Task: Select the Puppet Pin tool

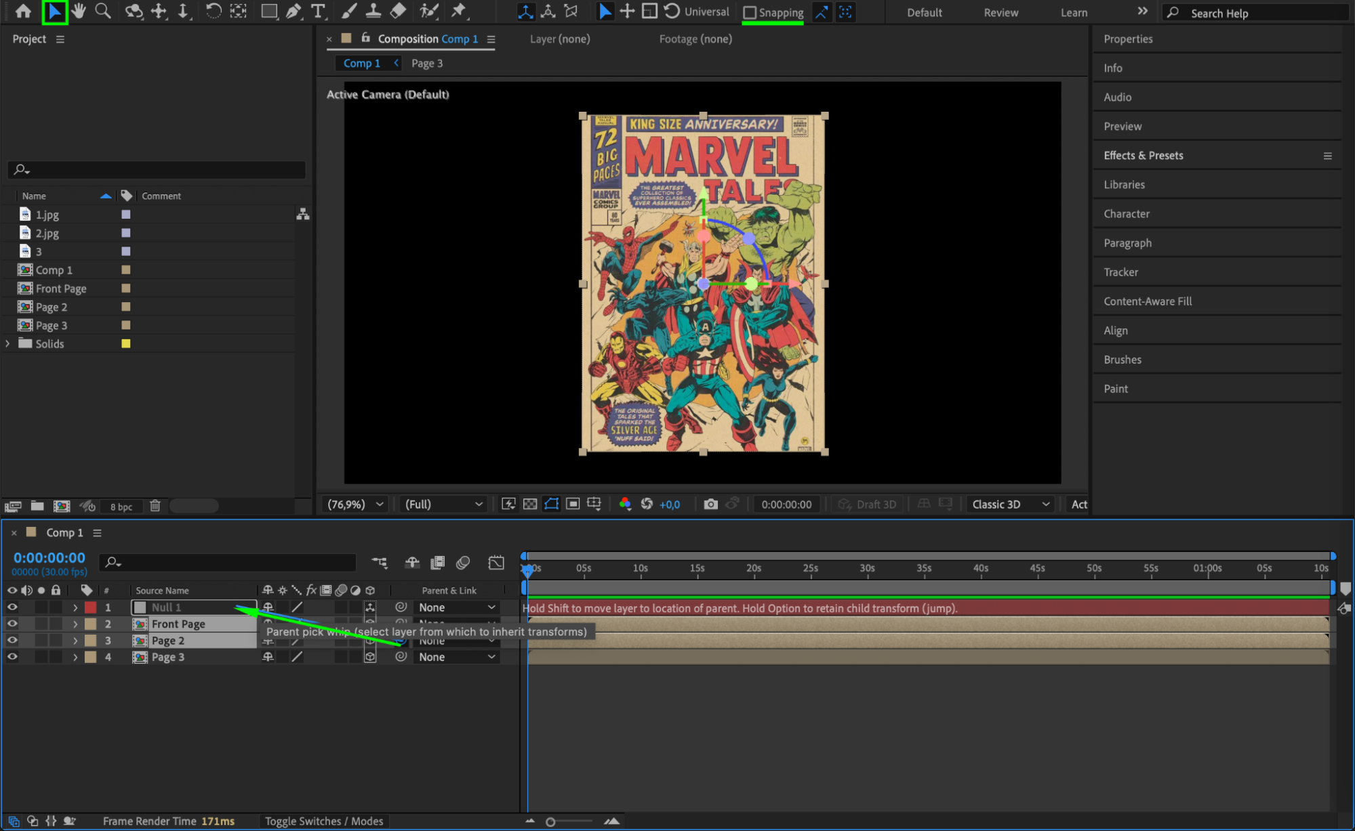Action: point(459,11)
